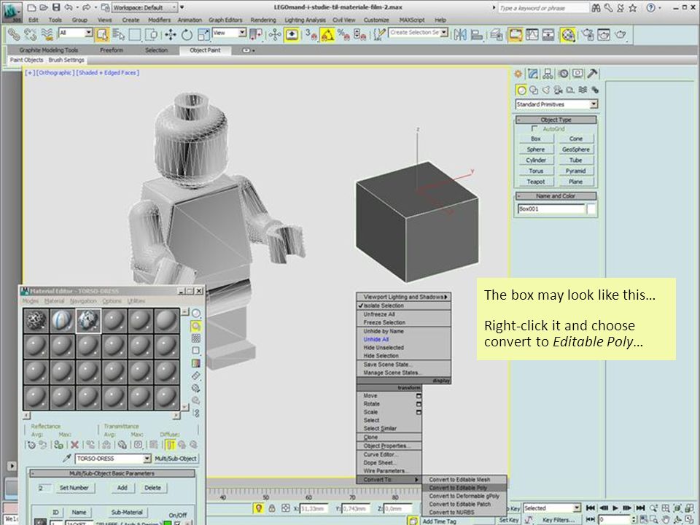
Task: Toggle Percent Snap in main toolbar
Action: click(343, 34)
